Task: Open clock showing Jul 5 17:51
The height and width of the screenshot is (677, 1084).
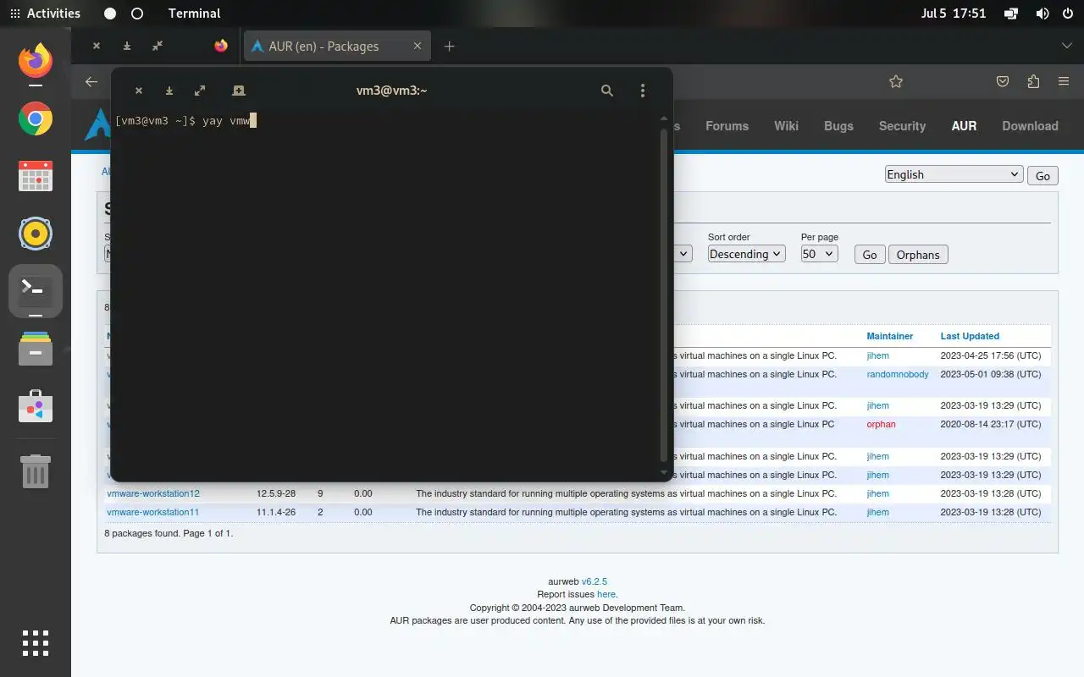Action: point(953,14)
